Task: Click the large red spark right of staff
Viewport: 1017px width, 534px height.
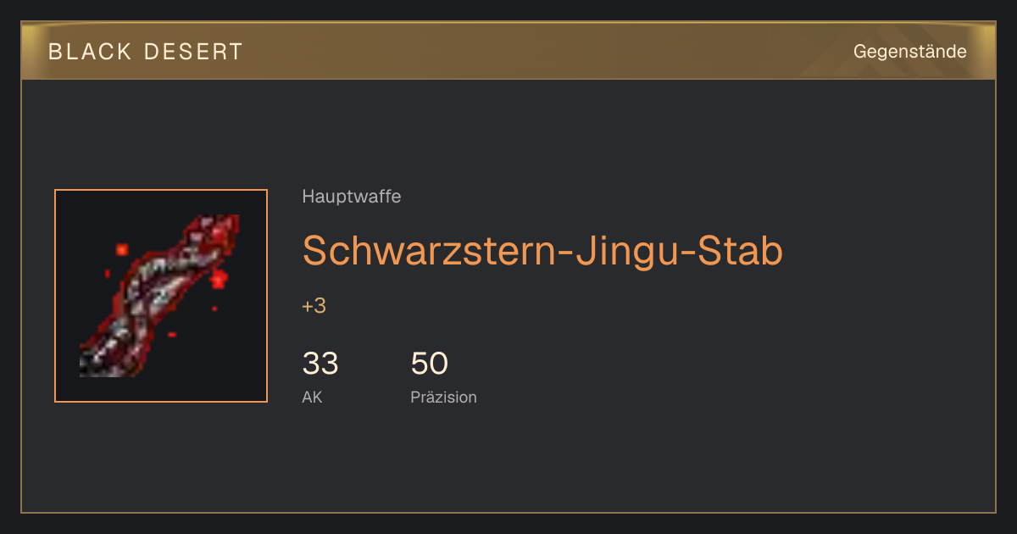Action: [220, 278]
